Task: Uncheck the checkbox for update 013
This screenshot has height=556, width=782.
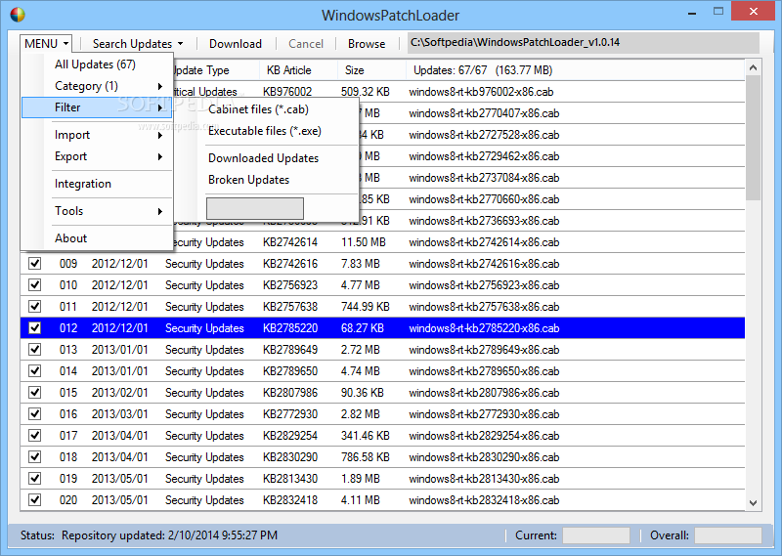Action: [x=34, y=349]
